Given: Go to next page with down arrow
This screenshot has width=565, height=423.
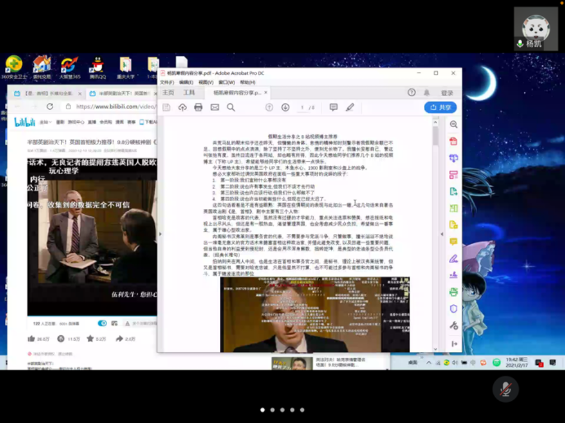Looking at the screenshot, I should (285, 107).
